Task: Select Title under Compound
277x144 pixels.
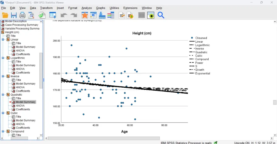Action: click(18, 135)
